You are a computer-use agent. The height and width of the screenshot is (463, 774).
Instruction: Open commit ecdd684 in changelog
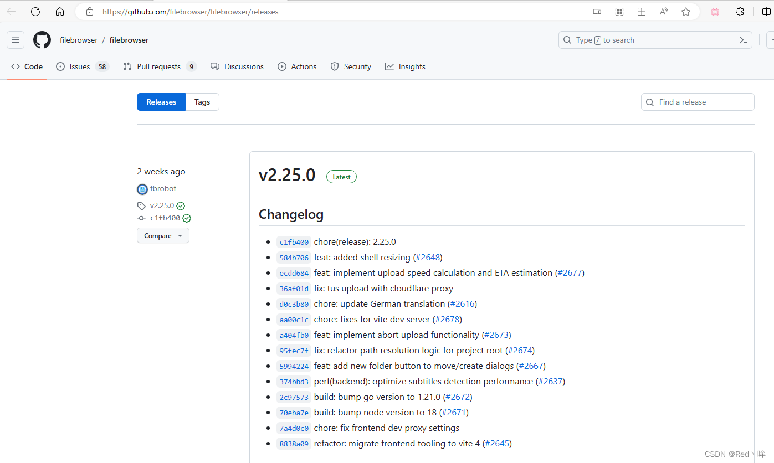(294, 273)
